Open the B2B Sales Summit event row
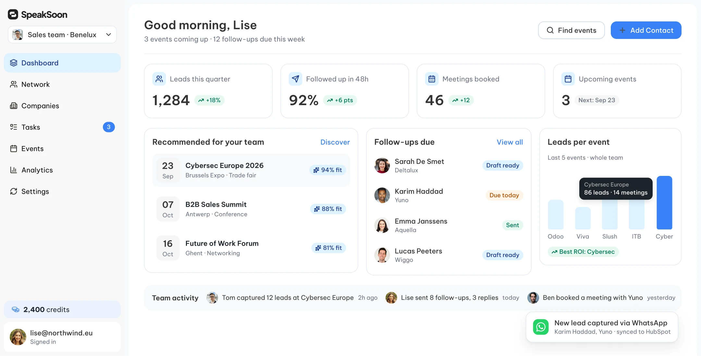This screenshot has height=356, width=701. click(x=251, y=209)
